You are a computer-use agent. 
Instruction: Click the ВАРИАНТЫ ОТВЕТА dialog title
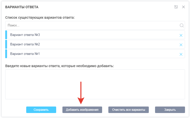point(22,7)
